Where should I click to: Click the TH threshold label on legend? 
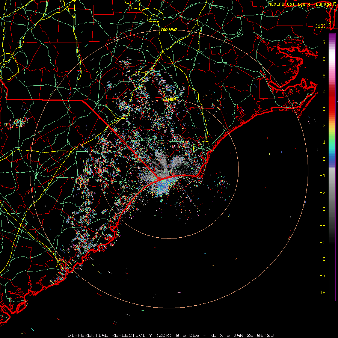tap(323, 293)
